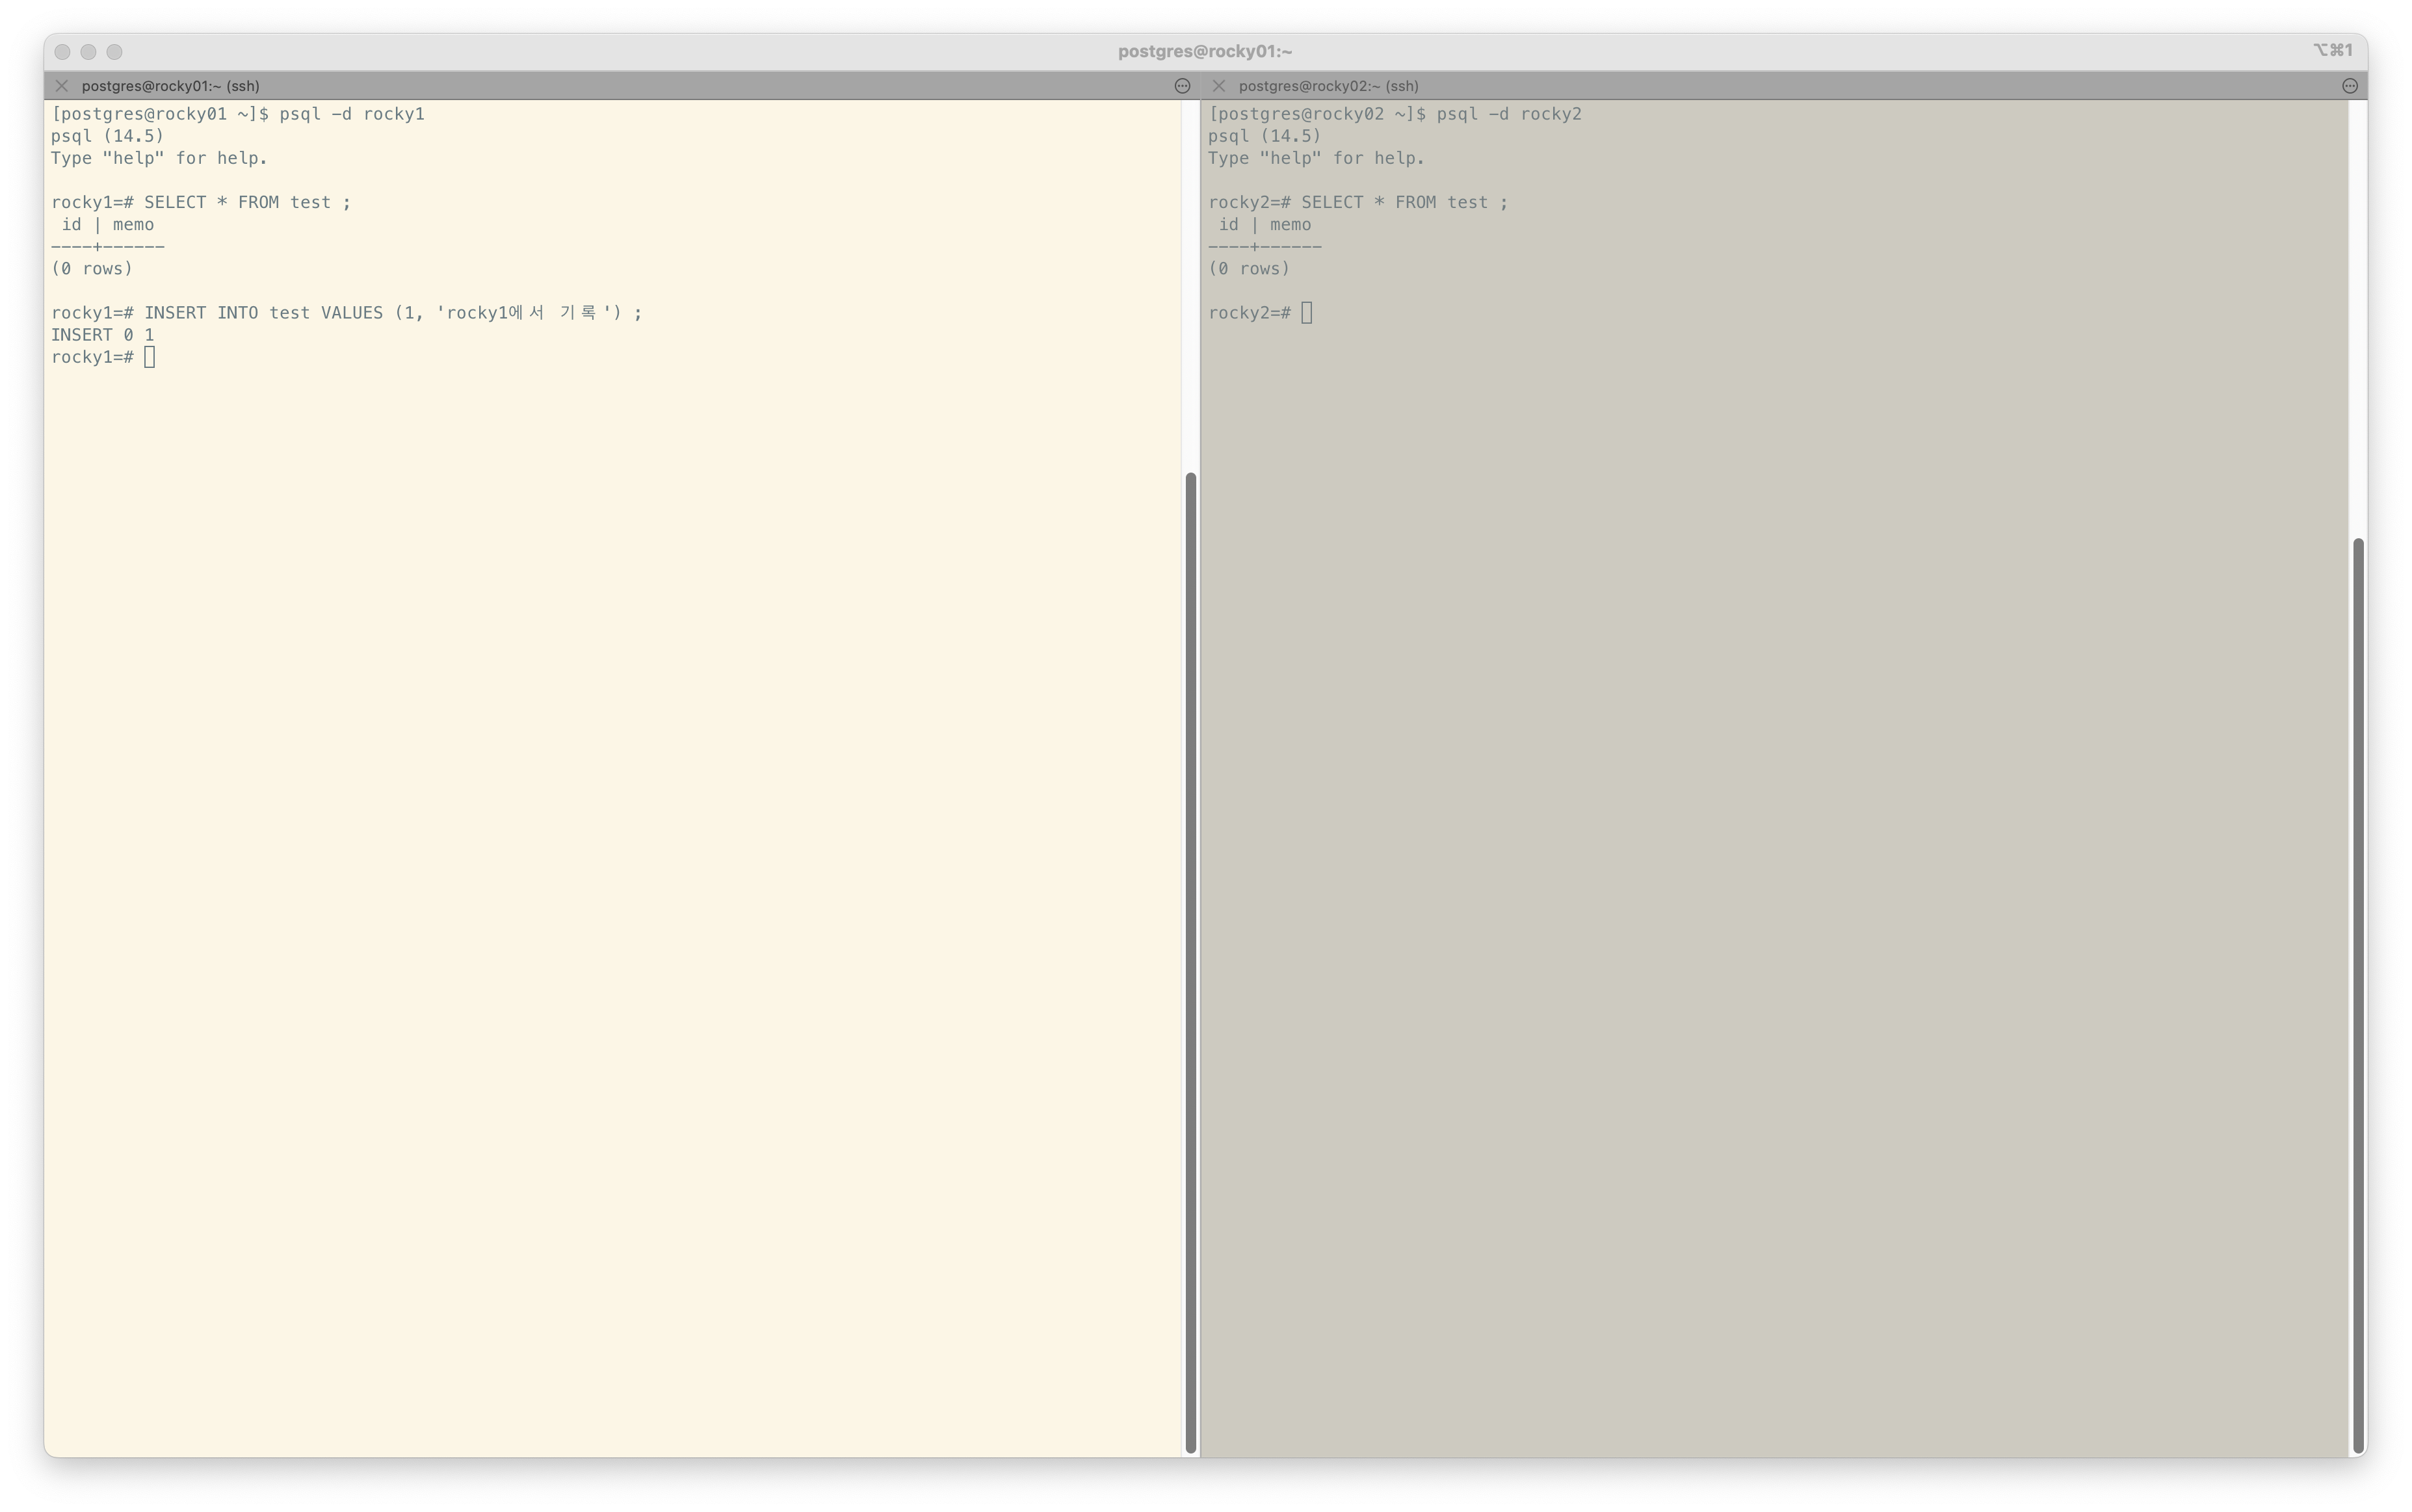Click 'psql -d rocky2' command text
Viewport: 2412px width, 1512px height.
[x=1508, y=114]
